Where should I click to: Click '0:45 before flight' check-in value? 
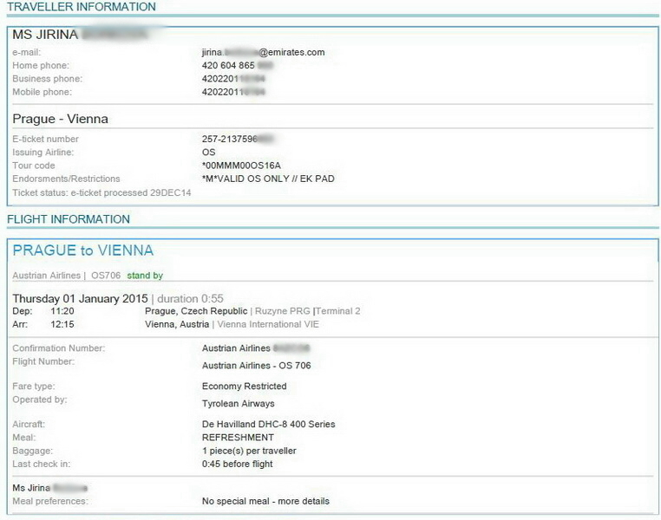tap(238, 464)
